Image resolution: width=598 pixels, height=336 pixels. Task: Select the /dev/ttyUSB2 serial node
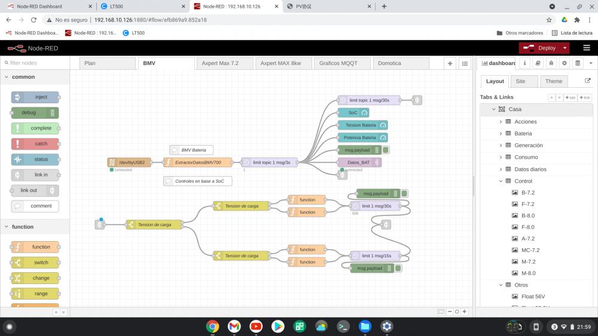pos(129,162)
